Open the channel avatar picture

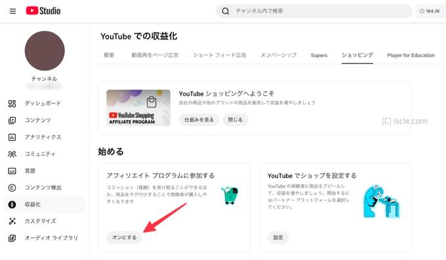pyautogui.click(x=45, y=51)
